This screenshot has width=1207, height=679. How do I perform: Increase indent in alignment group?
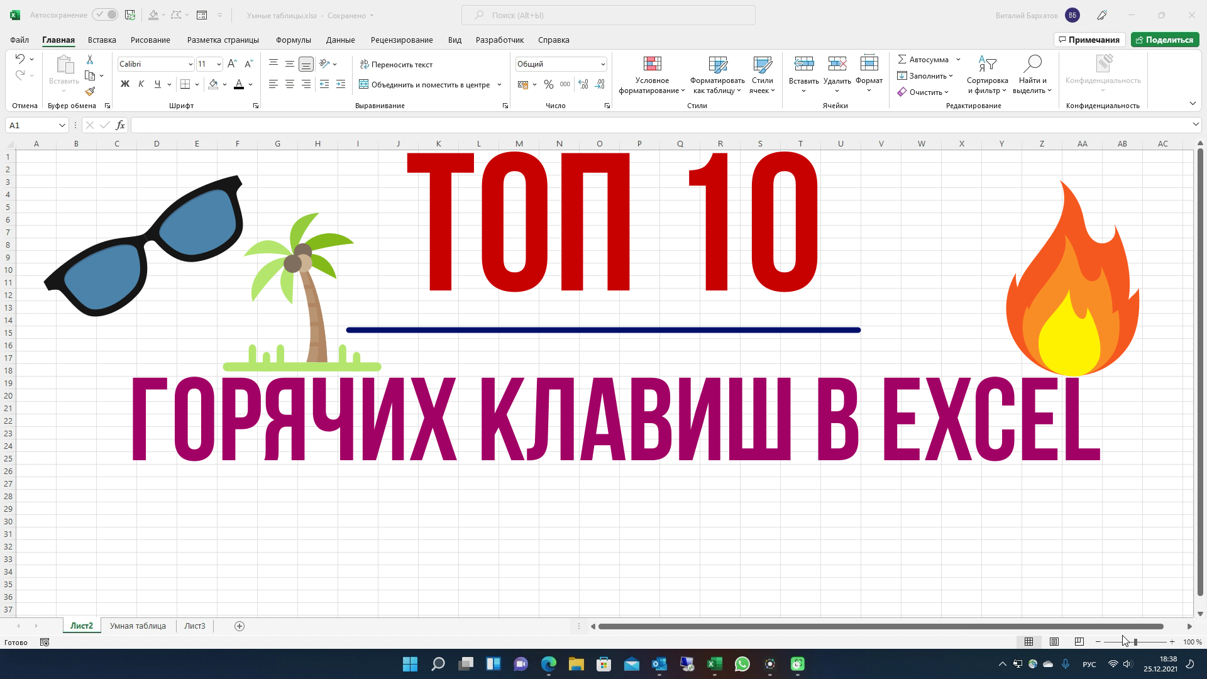pyautogui.click(x=341, y=84)
